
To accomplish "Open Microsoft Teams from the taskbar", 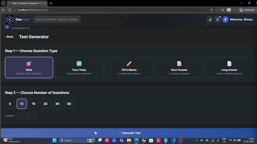I will [x=114, y=140].
